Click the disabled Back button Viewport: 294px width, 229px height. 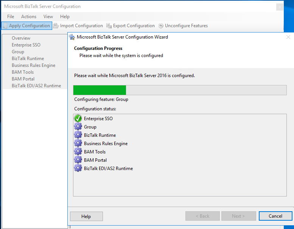(202, 216)
